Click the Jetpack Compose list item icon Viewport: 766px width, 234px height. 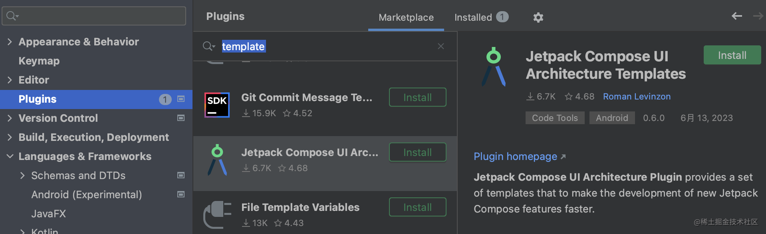(217, 160)
